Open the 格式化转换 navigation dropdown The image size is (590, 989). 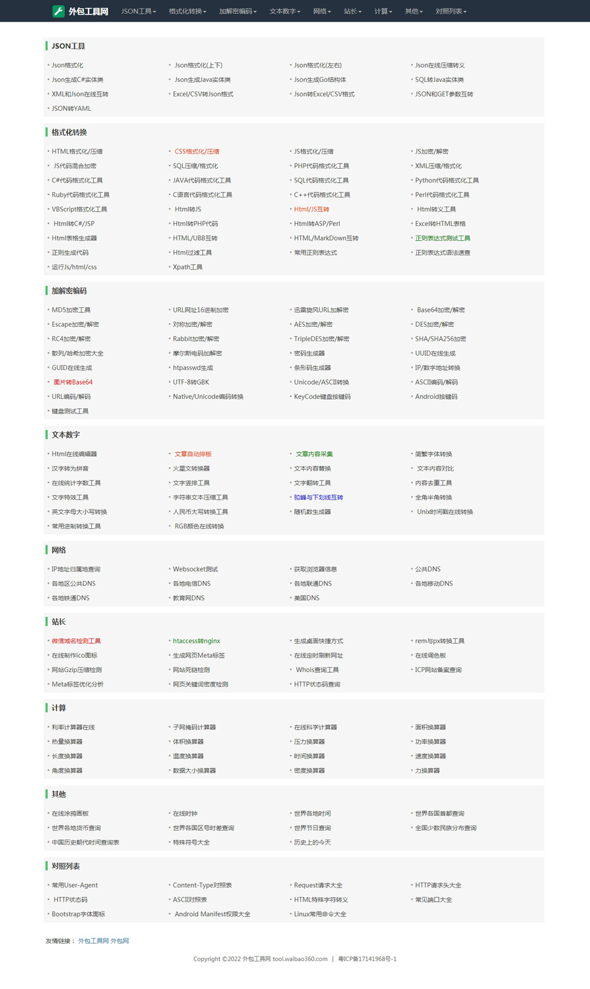click(187, 11)
